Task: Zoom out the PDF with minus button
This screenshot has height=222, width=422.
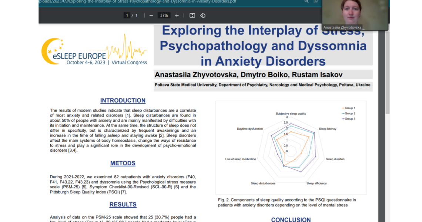Action: coord(151,16)
